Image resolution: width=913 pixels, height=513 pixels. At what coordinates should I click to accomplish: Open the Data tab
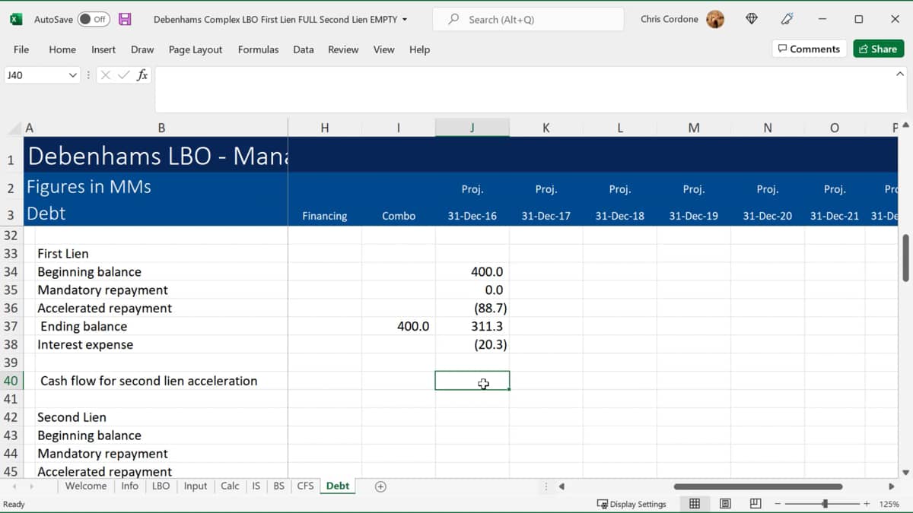pos(304,49)
